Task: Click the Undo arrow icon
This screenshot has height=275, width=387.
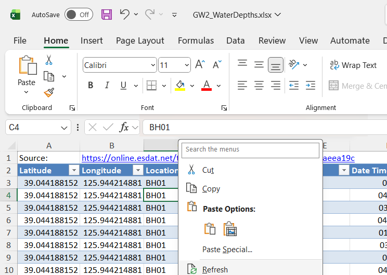Action: 124,15
